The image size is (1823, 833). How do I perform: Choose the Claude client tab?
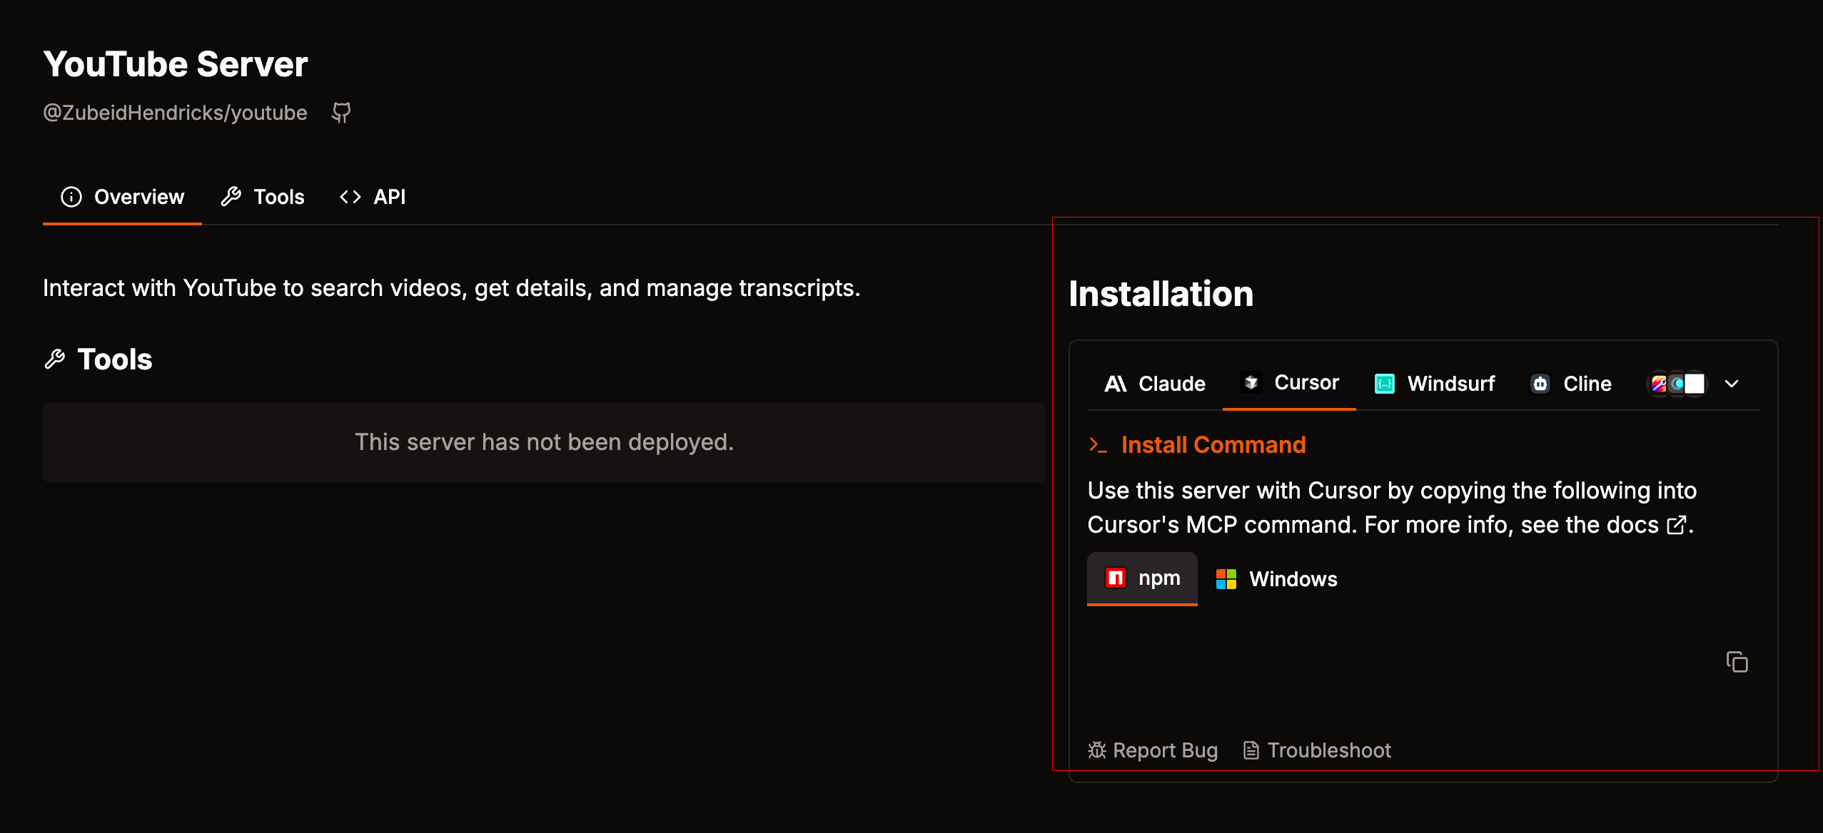pos(1155,384)
